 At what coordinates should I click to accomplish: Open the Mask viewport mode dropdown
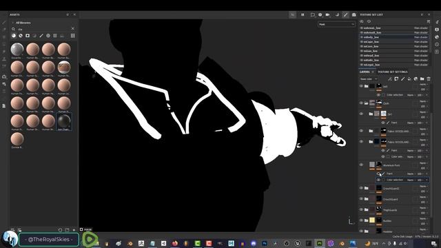(336, 25)
